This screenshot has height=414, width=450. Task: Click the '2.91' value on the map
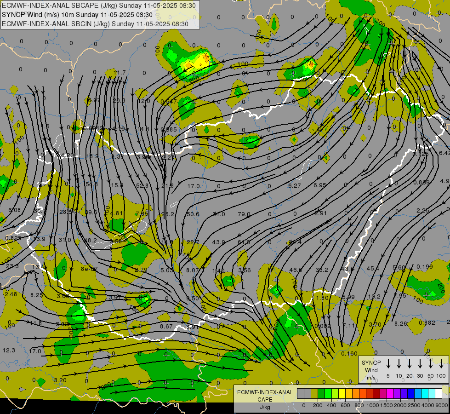[320, 213]
